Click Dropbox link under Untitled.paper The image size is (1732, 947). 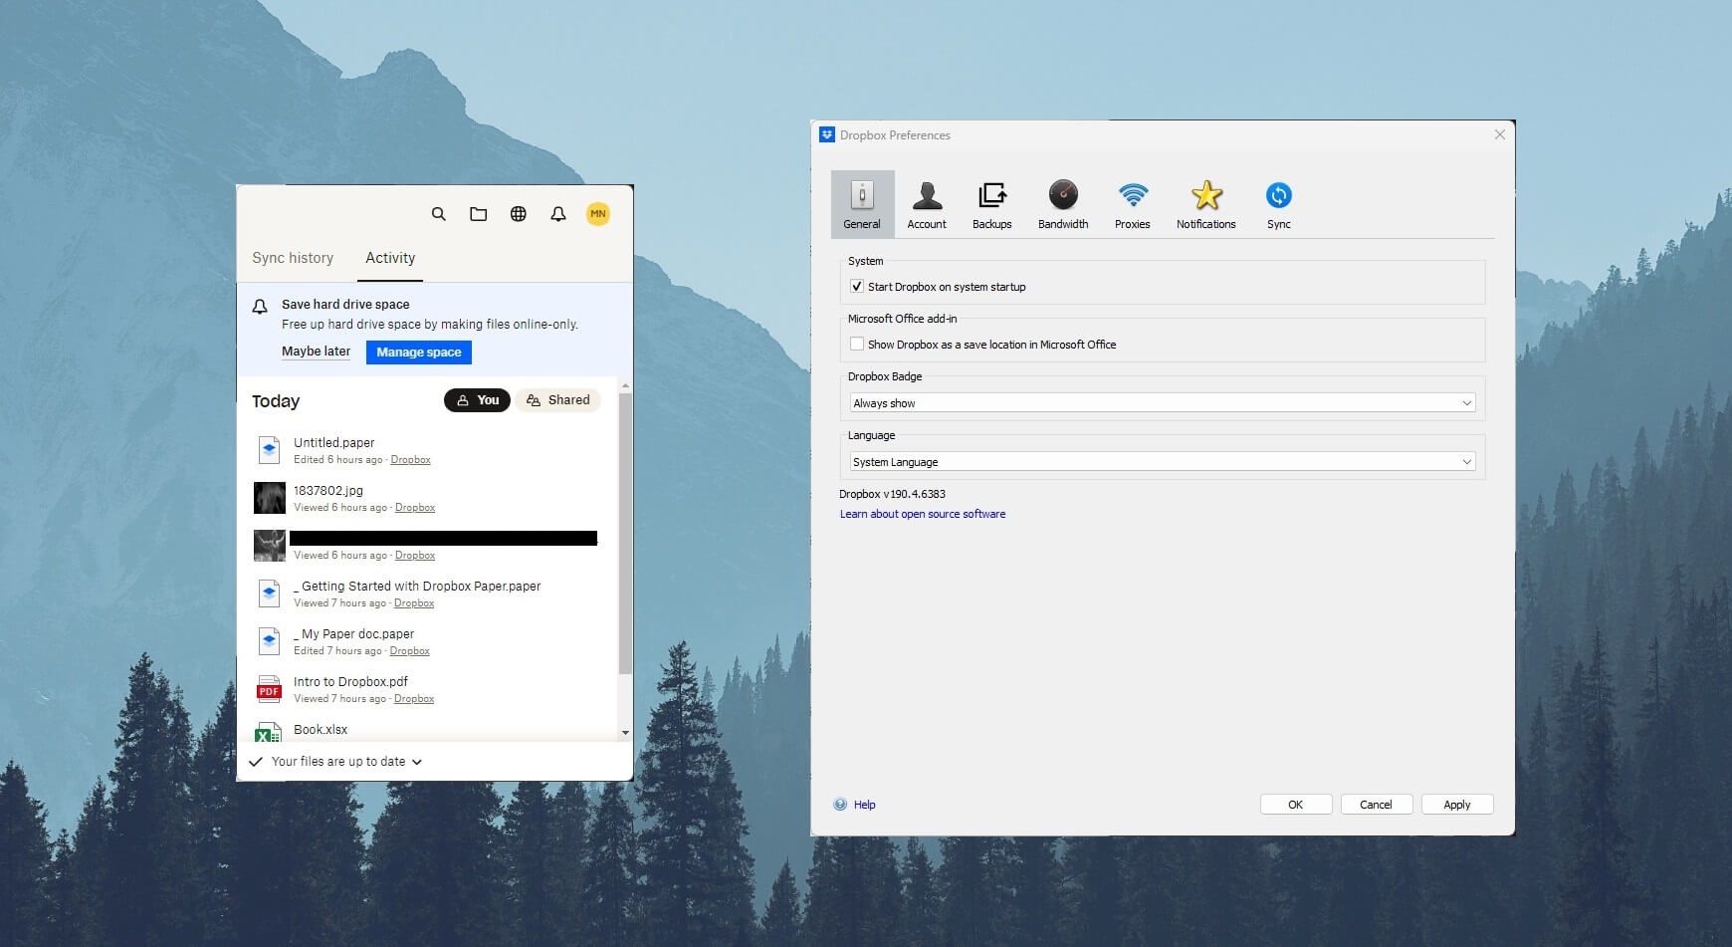[x=410, y=460]
